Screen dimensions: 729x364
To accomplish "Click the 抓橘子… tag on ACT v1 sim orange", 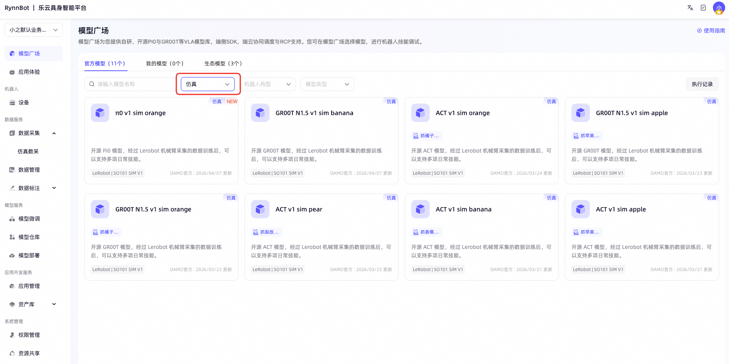I will [427, 136].
